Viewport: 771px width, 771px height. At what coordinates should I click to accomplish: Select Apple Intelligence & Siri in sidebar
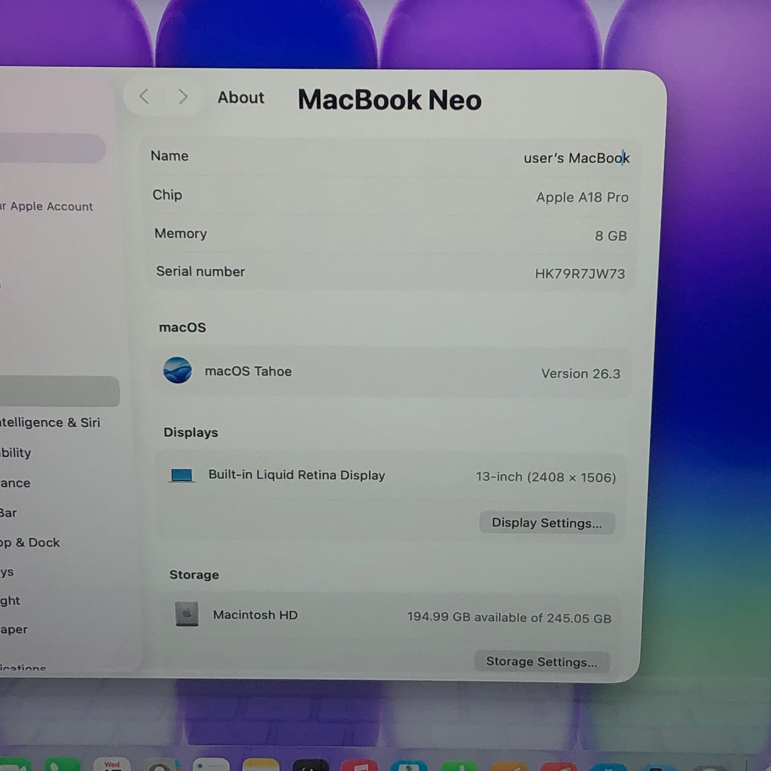pyautogui.click(x=50, y=423)
